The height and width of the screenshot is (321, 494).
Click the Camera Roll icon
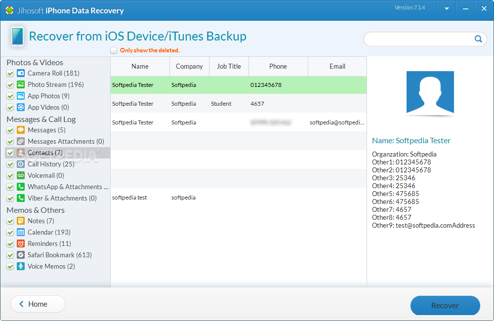click(x=21, y=73)
